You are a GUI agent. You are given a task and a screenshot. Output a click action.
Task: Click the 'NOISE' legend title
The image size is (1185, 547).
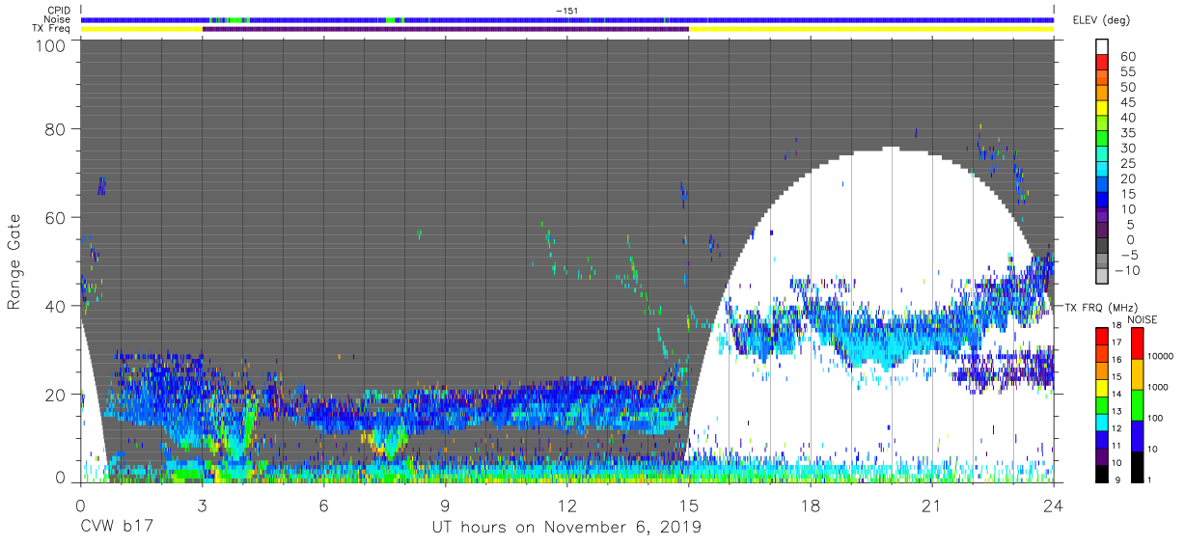[x=1142, y=319]
